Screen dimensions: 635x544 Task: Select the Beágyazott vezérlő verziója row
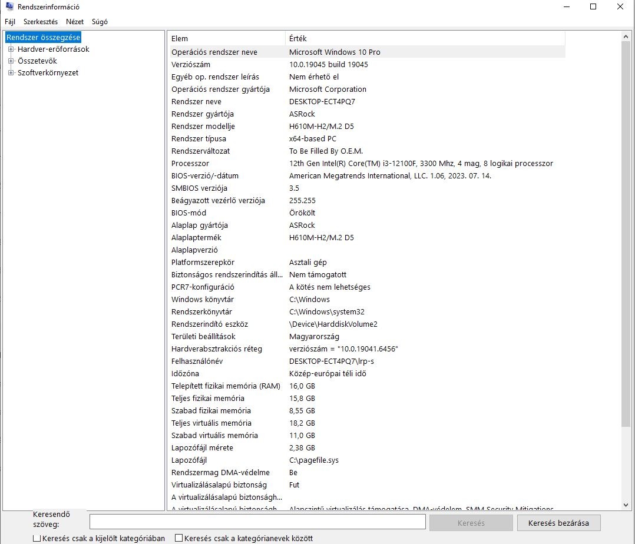tap(366, 200)
